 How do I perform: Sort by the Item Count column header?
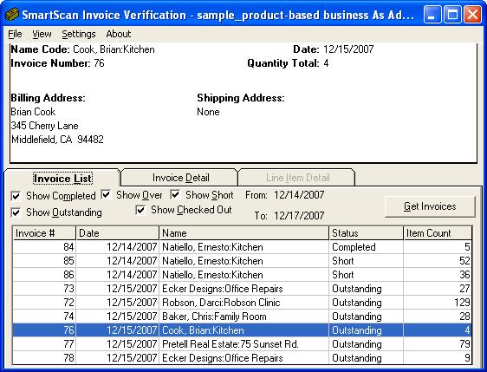coord(438,233)
